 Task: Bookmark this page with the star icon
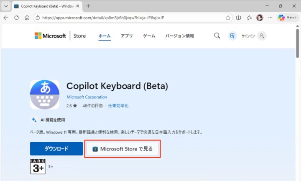[x=228, y=18]
